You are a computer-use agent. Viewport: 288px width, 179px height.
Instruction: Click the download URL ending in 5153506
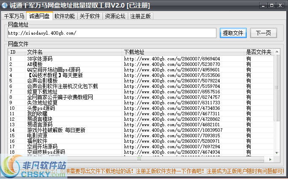click(x=172, y=75)
